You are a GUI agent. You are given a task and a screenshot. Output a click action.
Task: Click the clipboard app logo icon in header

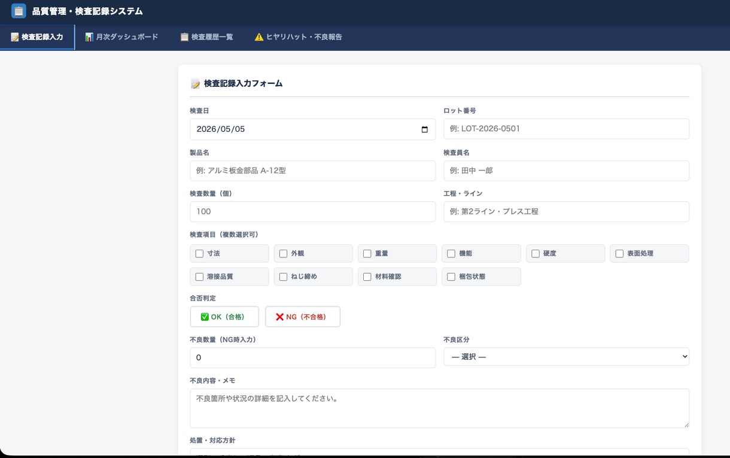point(19,11)
